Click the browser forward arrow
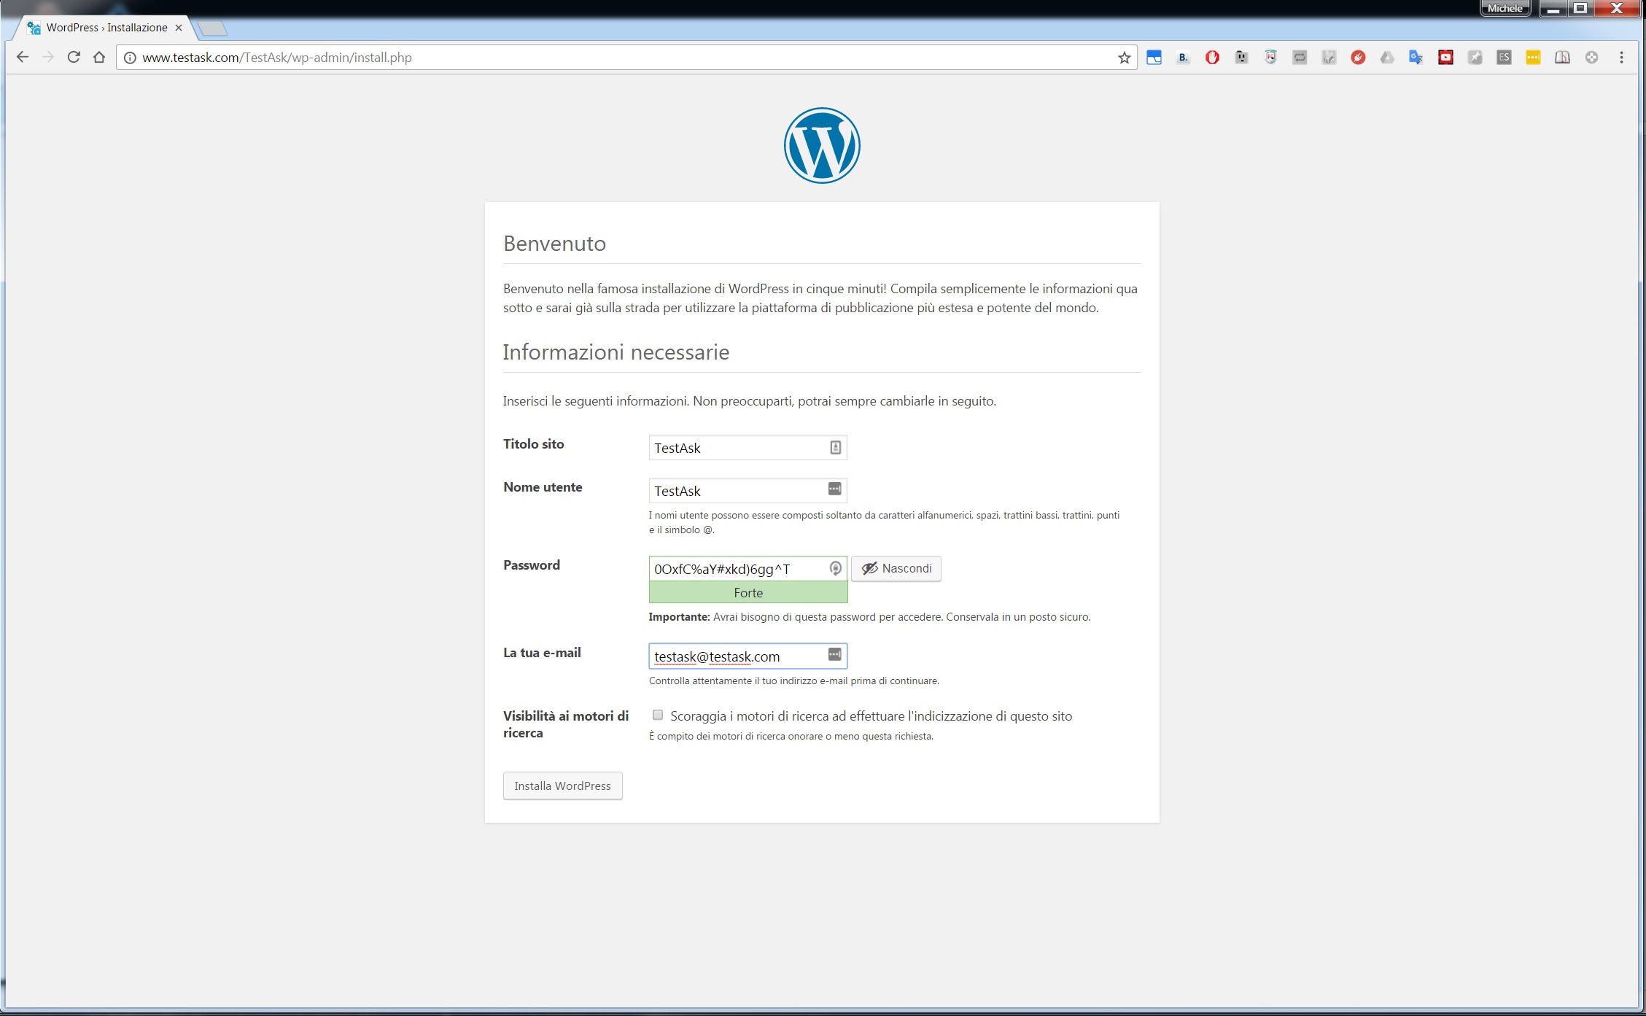The width and height of the screenshot is (1646, 1016). pos(48,57)
